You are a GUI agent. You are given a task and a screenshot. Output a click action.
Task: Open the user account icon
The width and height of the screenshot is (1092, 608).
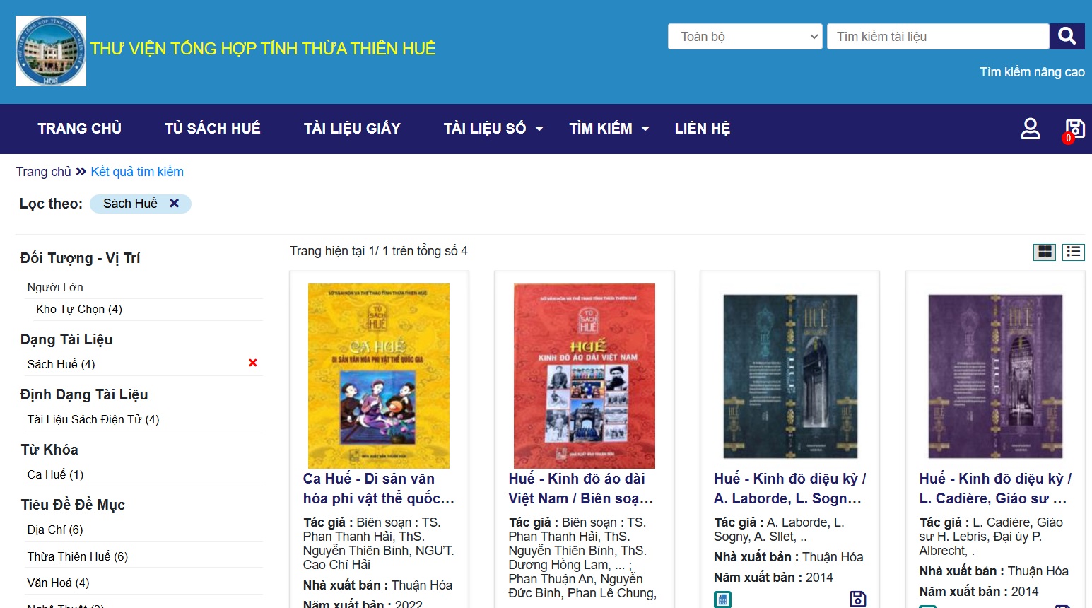coord(1031,129)
